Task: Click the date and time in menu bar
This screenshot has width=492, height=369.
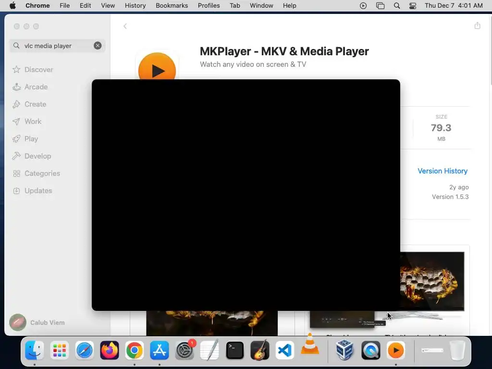Action: pyautogui.click(x=454, y=6)
